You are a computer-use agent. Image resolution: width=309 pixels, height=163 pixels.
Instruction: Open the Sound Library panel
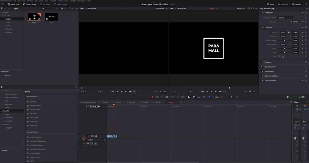click(x=60, y=5)
